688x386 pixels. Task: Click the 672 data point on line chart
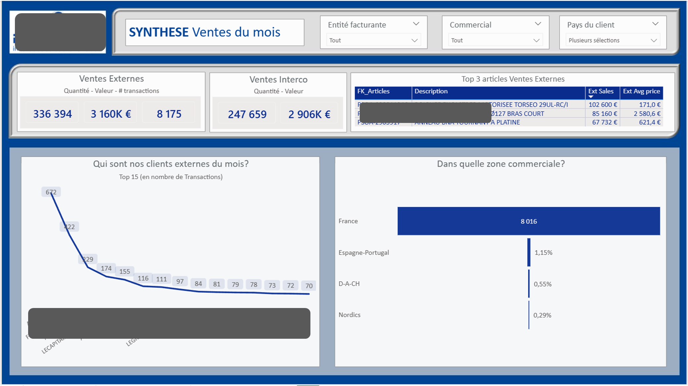[x=51, y=192]
